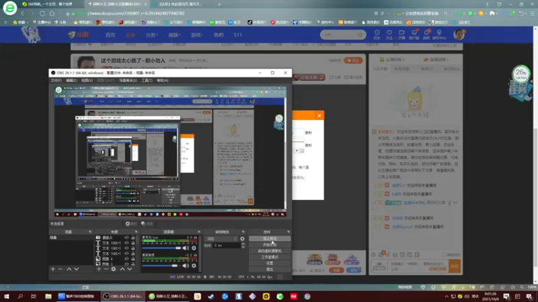Click the user avatar in Douyu header
The width and height of the screenshot is (538, 302).
[x=459, y=34]
